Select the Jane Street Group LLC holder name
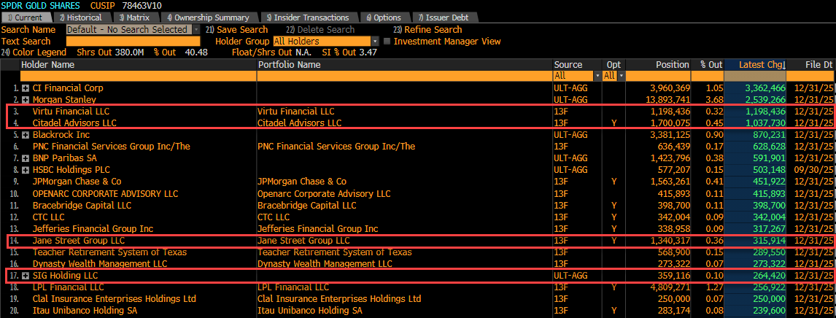The width and height of the screenshot is (836, 318). click(x=78, y=240)
